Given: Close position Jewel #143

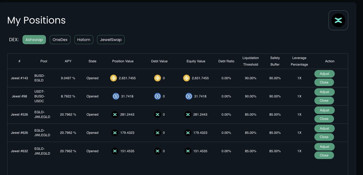Looking at the screenshot, I should (324, 82).
